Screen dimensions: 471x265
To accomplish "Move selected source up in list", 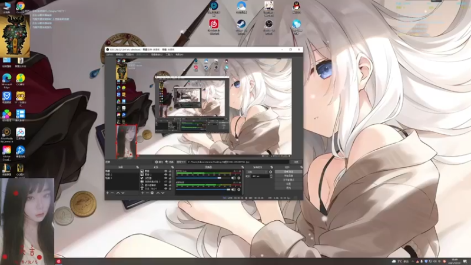I will pos(158,193).
